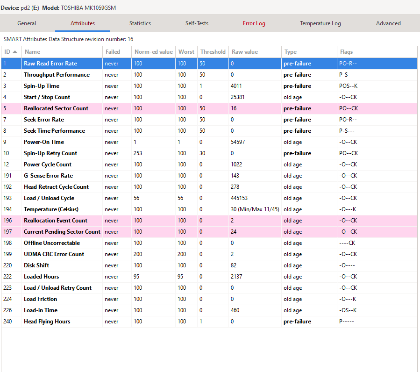Viewport: 420px width, 372px height.
Task: Select the Temperature (Celsius) row
Action: [51, 209]
